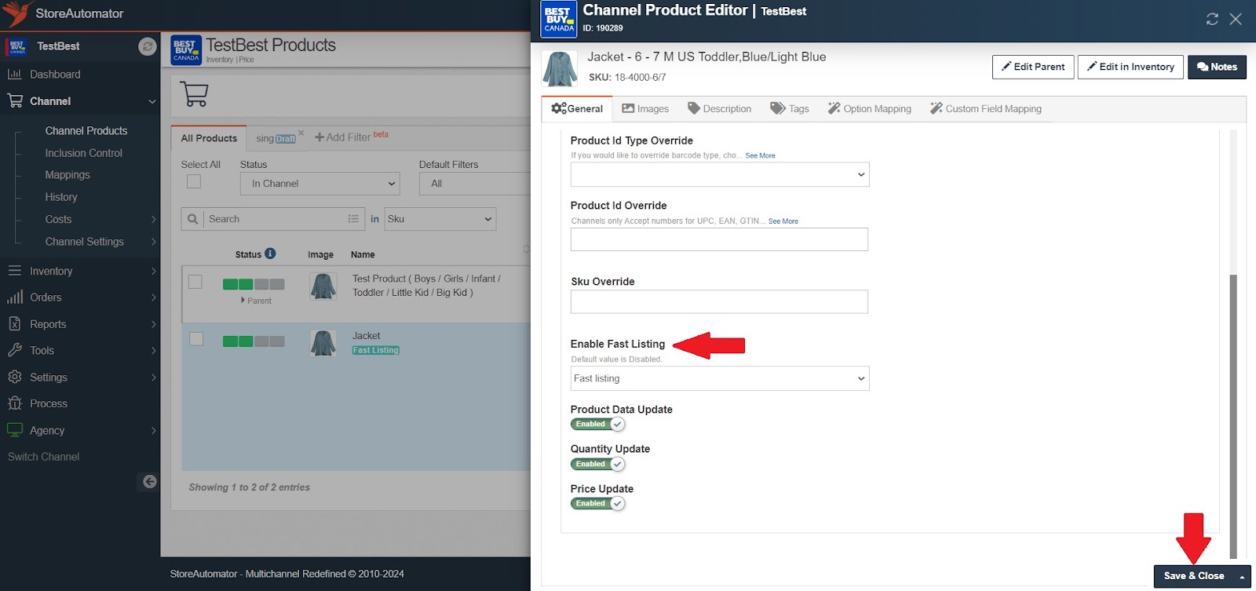1256x591 pixels.
Task: Open Mappings in the sidebar
Action: [68, 175]
